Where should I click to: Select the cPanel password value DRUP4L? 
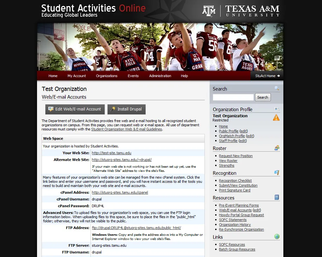(98, 206)
